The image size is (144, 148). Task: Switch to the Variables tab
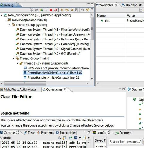pyautogui.click(x=106, y=5)
